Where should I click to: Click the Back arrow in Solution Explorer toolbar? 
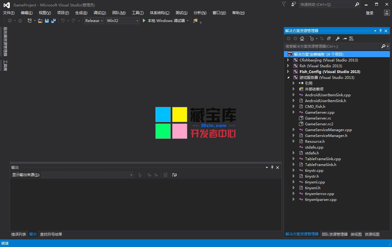(289, 39)
